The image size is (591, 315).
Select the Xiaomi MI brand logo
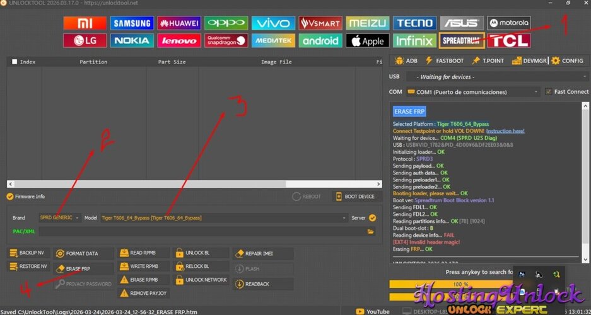tap(85, 23)
